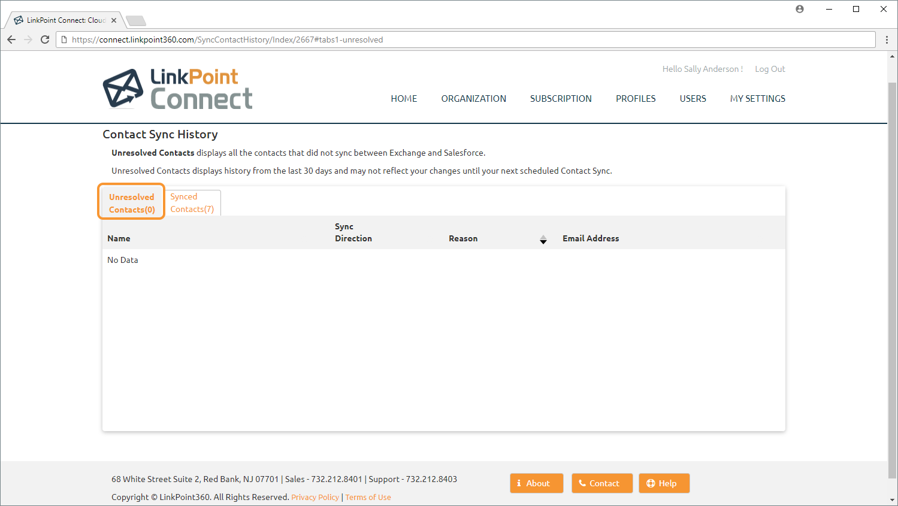Screen dimensions: 898x506
Task: Switch to the Synced Contacts(7) tab
Action: point(192,203)
